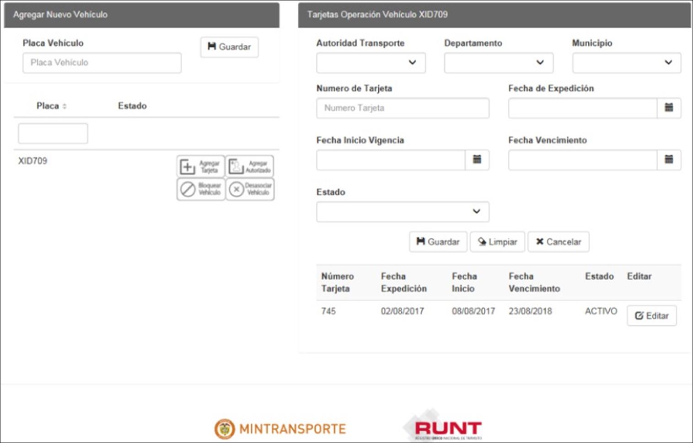The width and height of the screenshot is (693, 443).
Task: Open the Fecha de Expedición calendar picker
Action: point(668,108)
